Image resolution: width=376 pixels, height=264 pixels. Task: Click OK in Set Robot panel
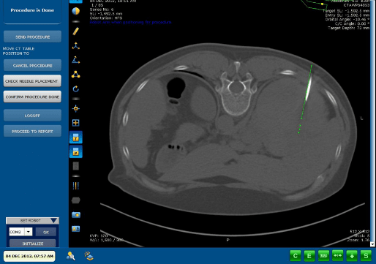click(x=46, y=232)
